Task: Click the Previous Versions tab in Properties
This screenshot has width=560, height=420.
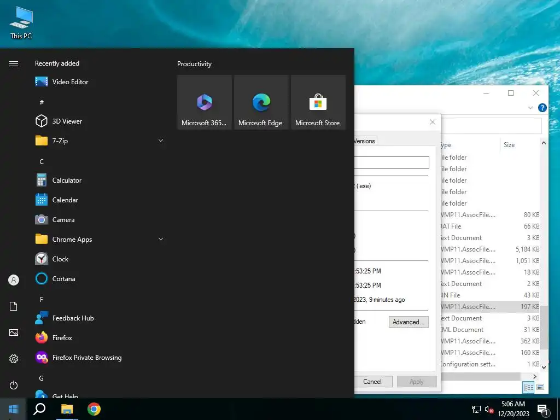Action: point(365,141)
